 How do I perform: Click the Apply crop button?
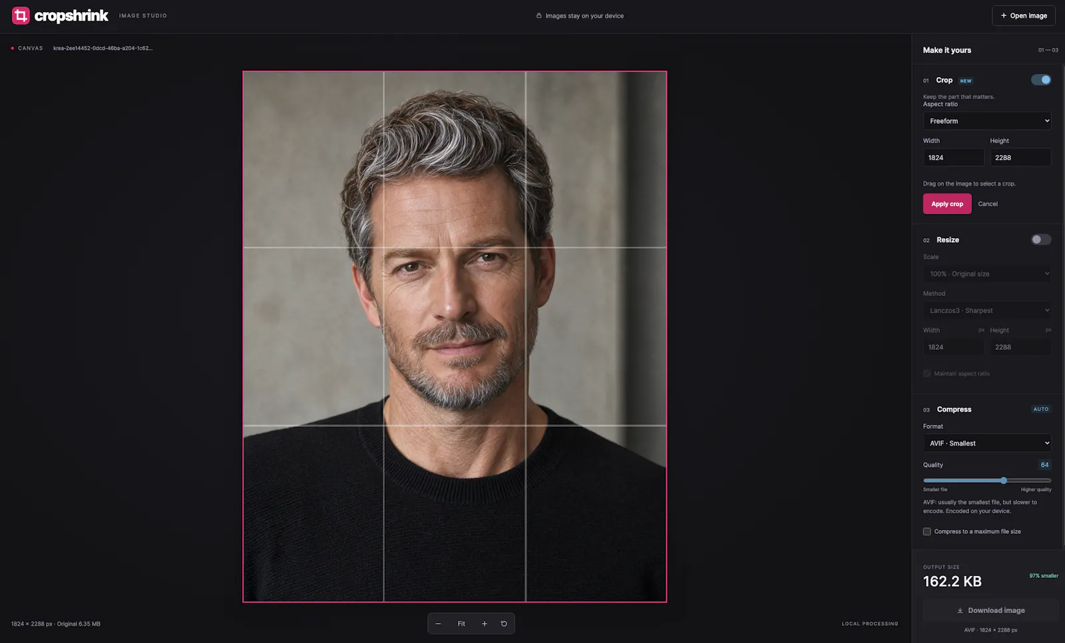click(947, 203)
